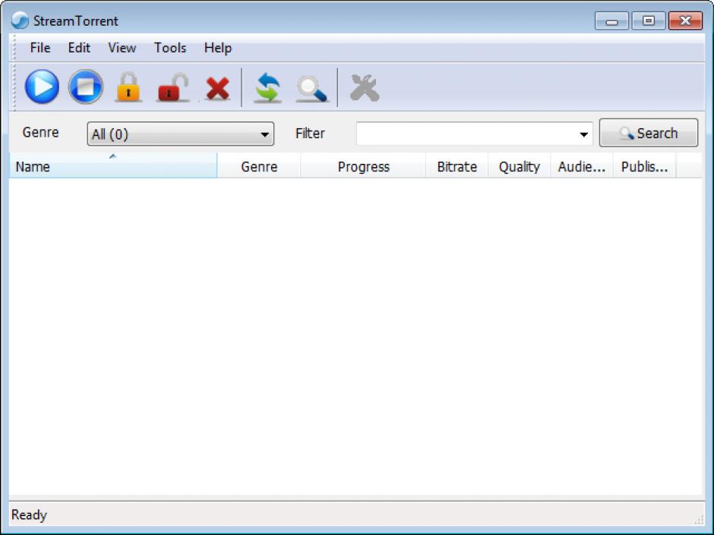The image size is (714, 535).
Task: Open the Help menu
Action: (218, 48)
